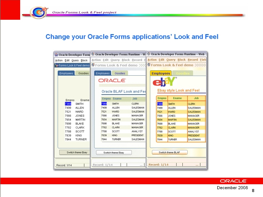Click Switch theme Ebay button in the left window
Image resolution: width=263 pixels, height=197 pixels.
pyautogui.click(x=75, y=153)
